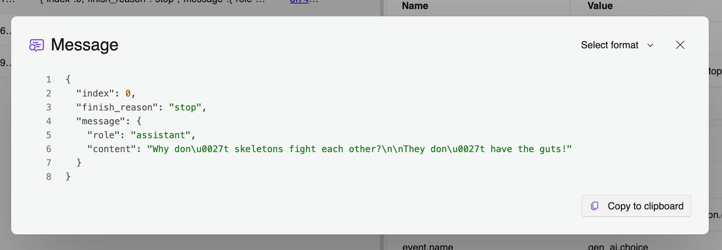
Task: Click the copy icon inside clipboard button
Action: (x=595, y=206)
